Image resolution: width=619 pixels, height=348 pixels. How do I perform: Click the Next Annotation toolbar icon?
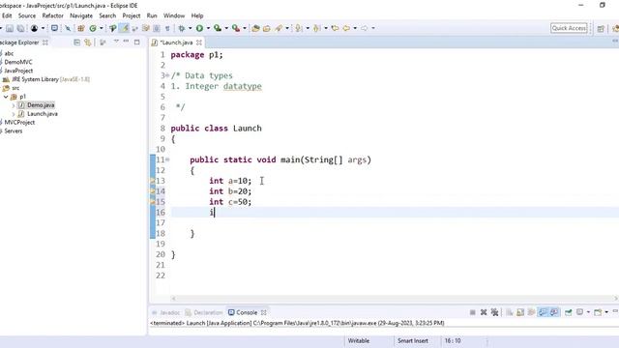(x=299, y=28)
